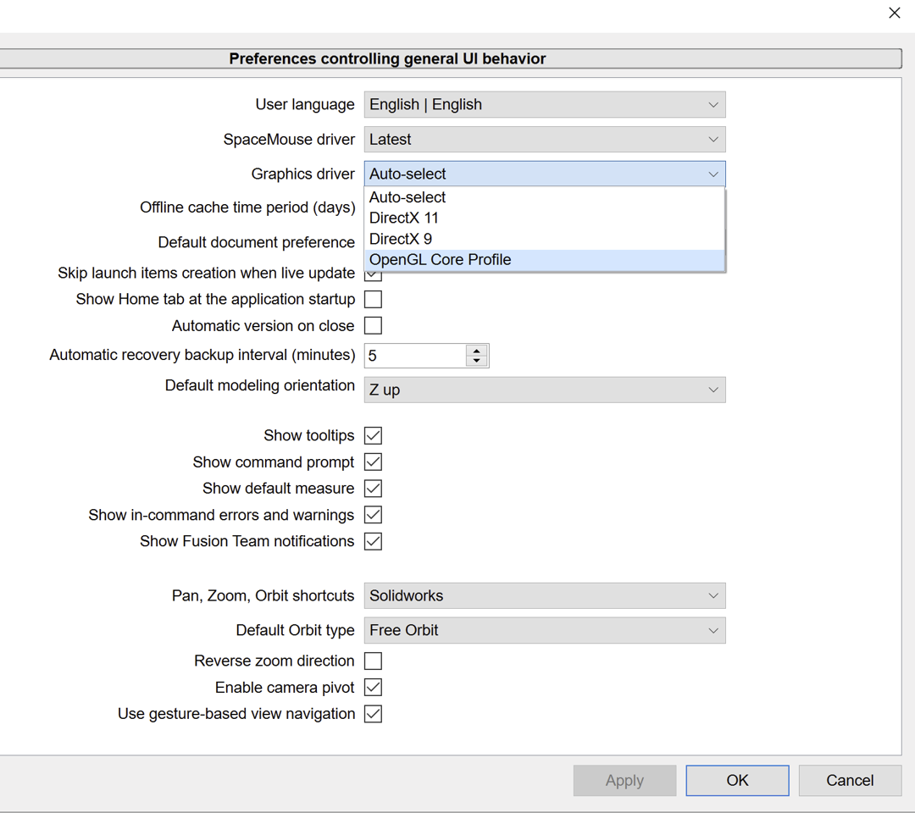The width and height of the screenshot is (915, 813).
Task: Click the Default Orbit type chevron arrow
Action: pos(713,630)
